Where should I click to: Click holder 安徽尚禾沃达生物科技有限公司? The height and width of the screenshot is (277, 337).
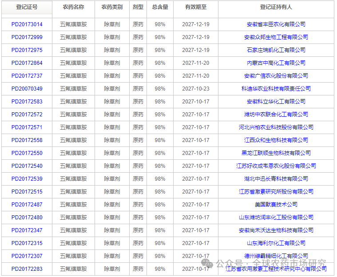276,230
